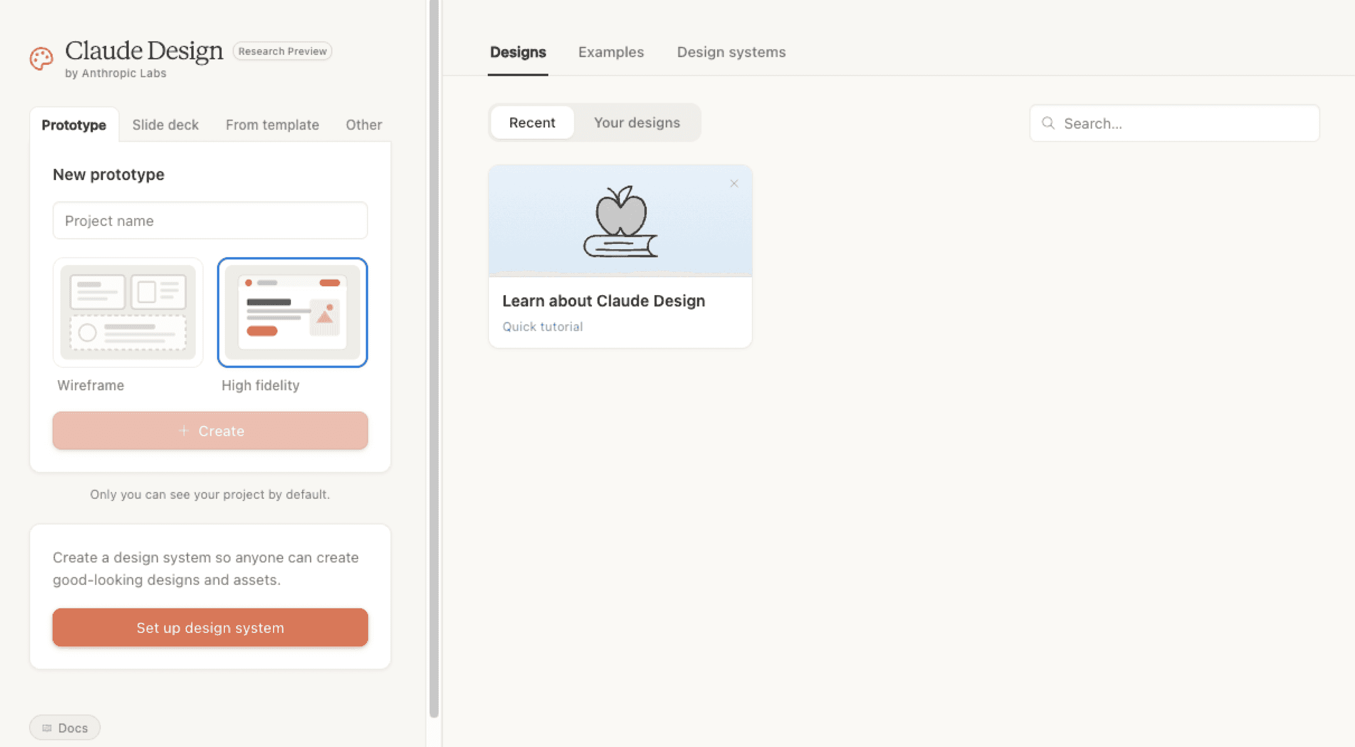Click the 'Only you can see your project' note

click(210, 494)
